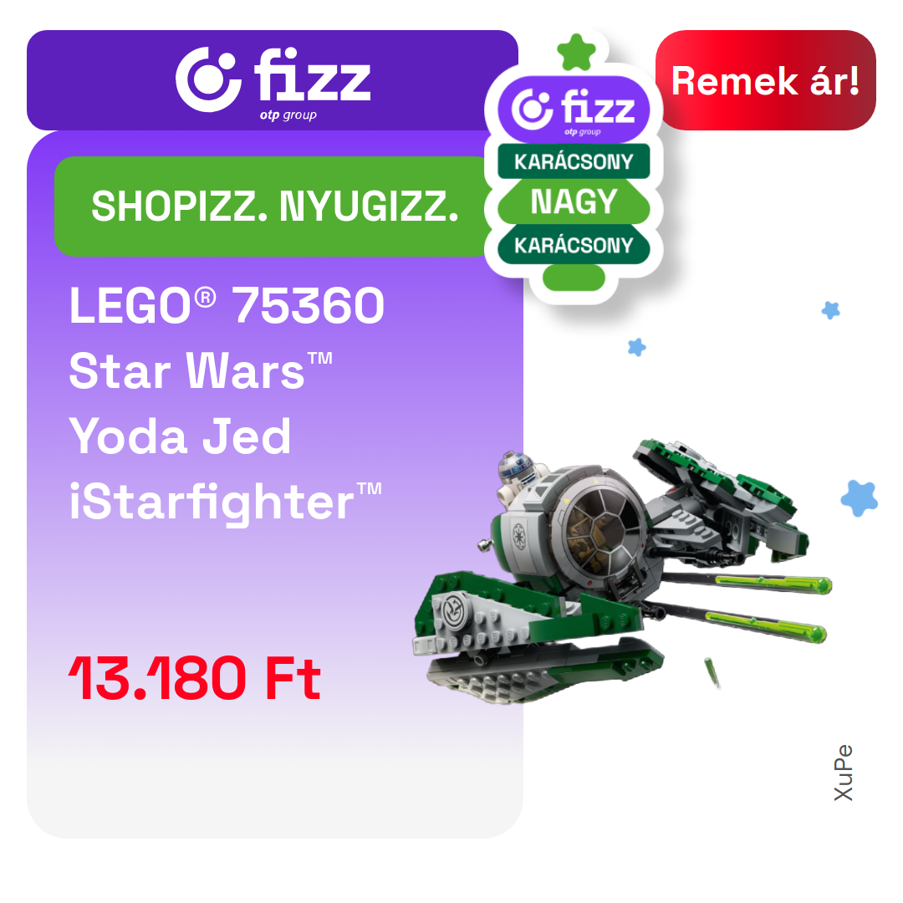Click the green tree trunk of the badge

point(574,278)
